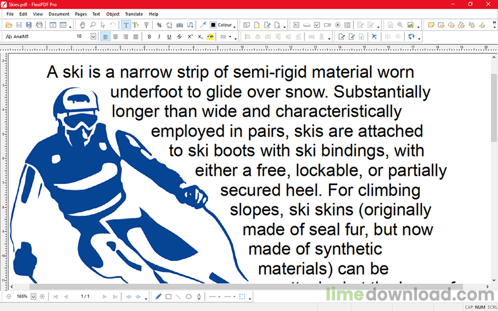This screenshot has height=311, width=498.
Task: Select the Crop tool
Action: click(159, 25)
